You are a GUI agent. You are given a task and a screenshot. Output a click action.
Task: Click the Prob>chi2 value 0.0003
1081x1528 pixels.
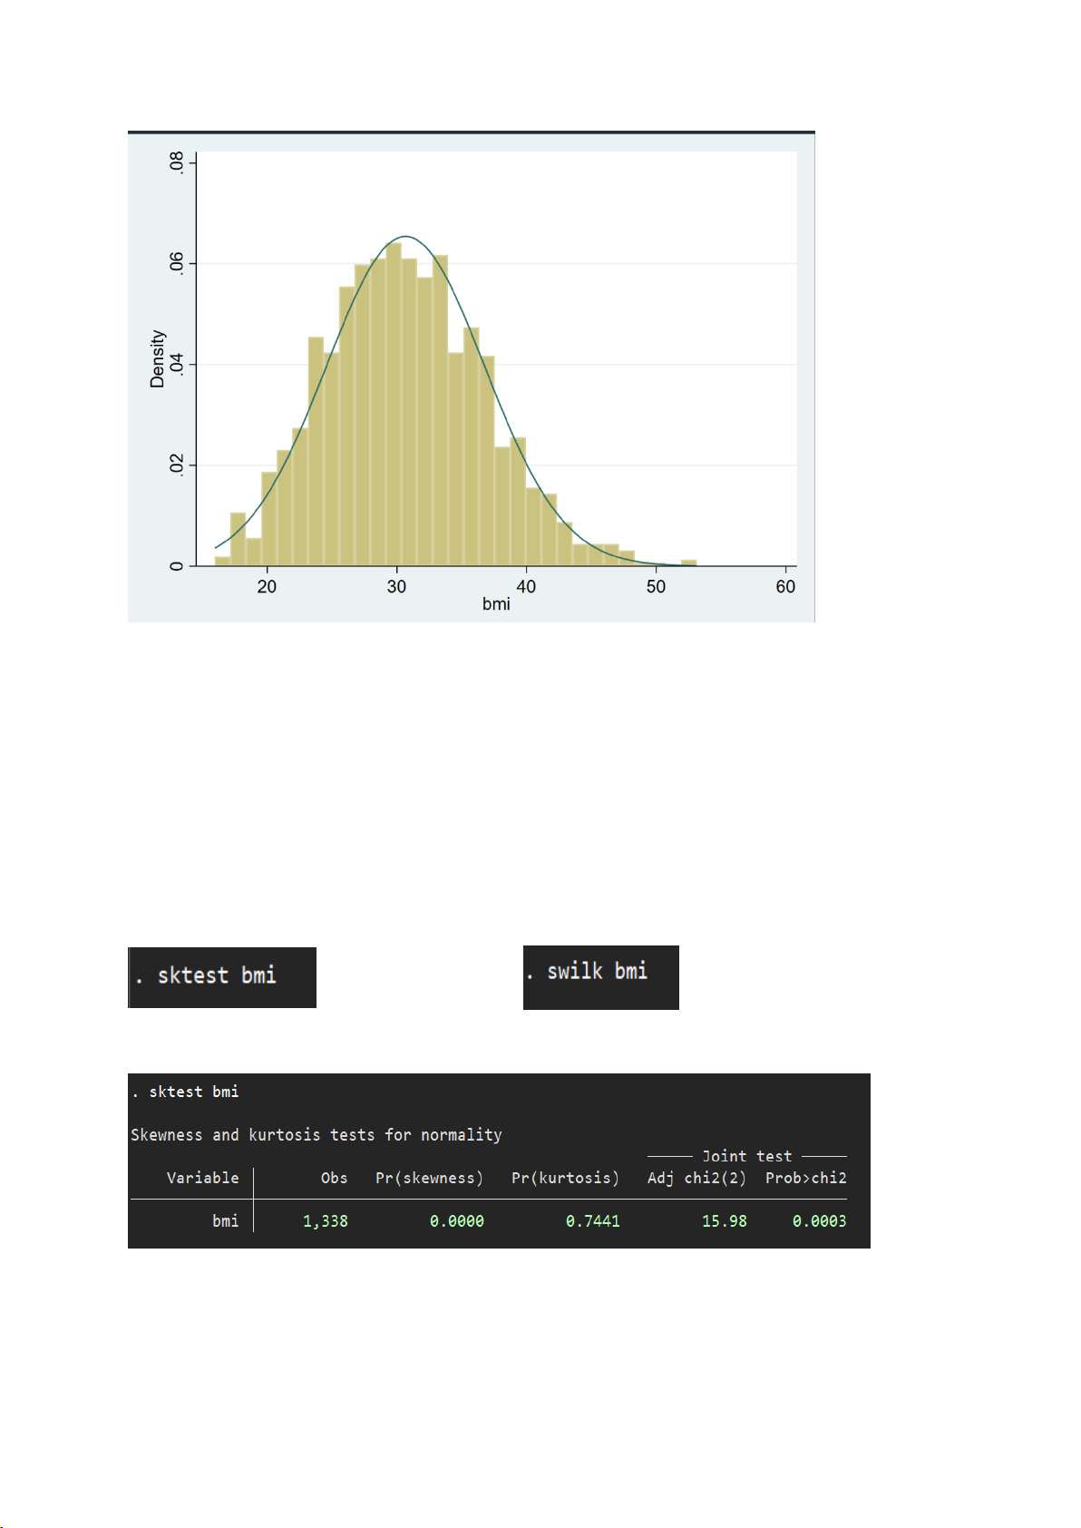point(819,1221)
